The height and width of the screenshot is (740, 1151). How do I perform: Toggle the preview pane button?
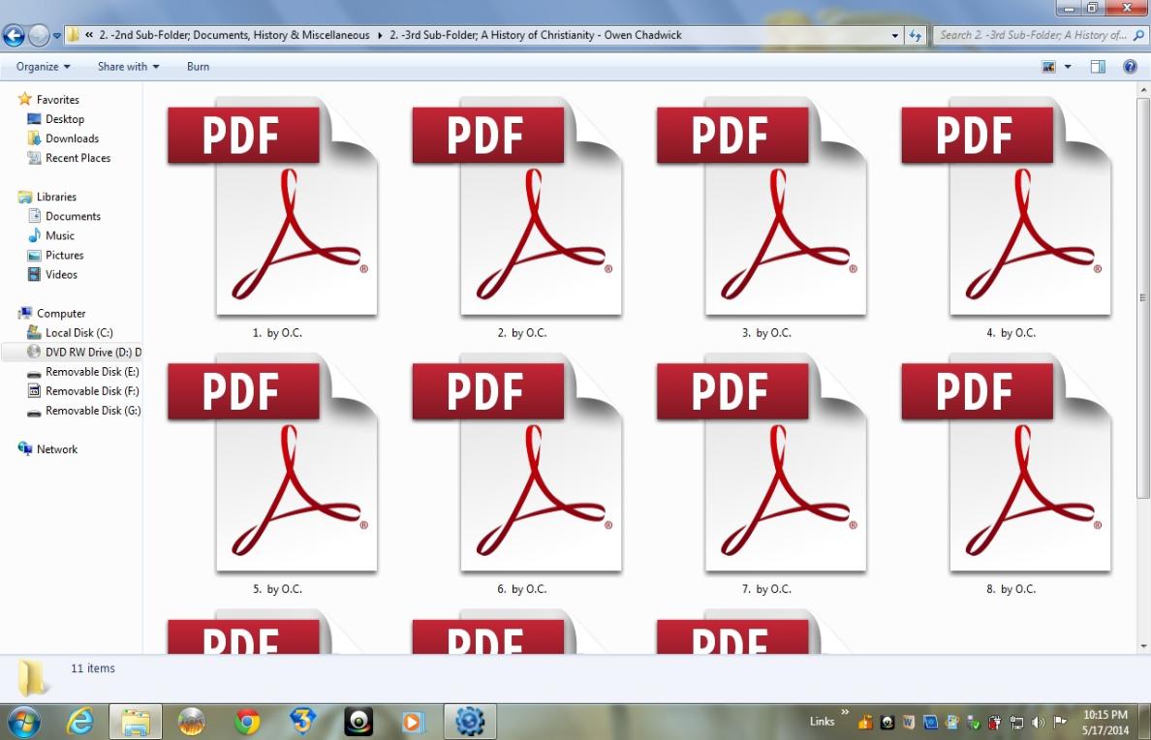pyautogui.click(x=1098, y=67)
